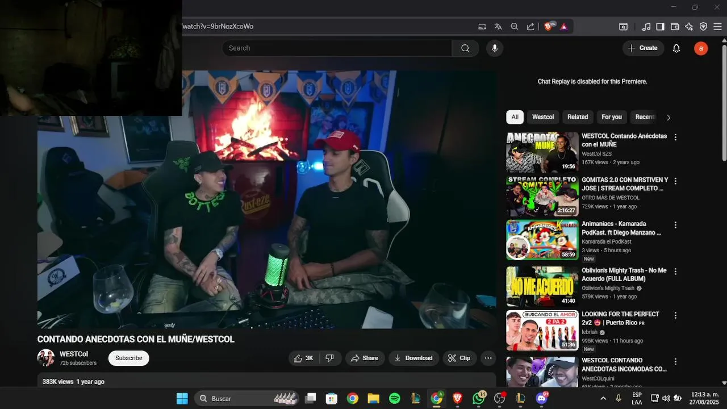Open options menu for GOMITAS 2.0 video
This screenshot has height=409, width=727.
point(675,181)
